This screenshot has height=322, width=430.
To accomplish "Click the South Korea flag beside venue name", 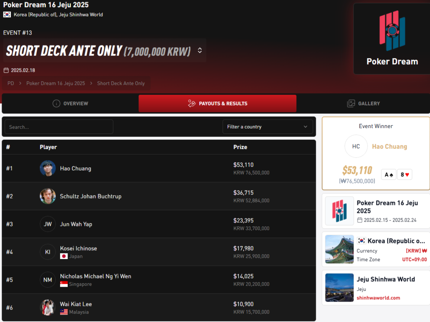I will tap(7, 15).
